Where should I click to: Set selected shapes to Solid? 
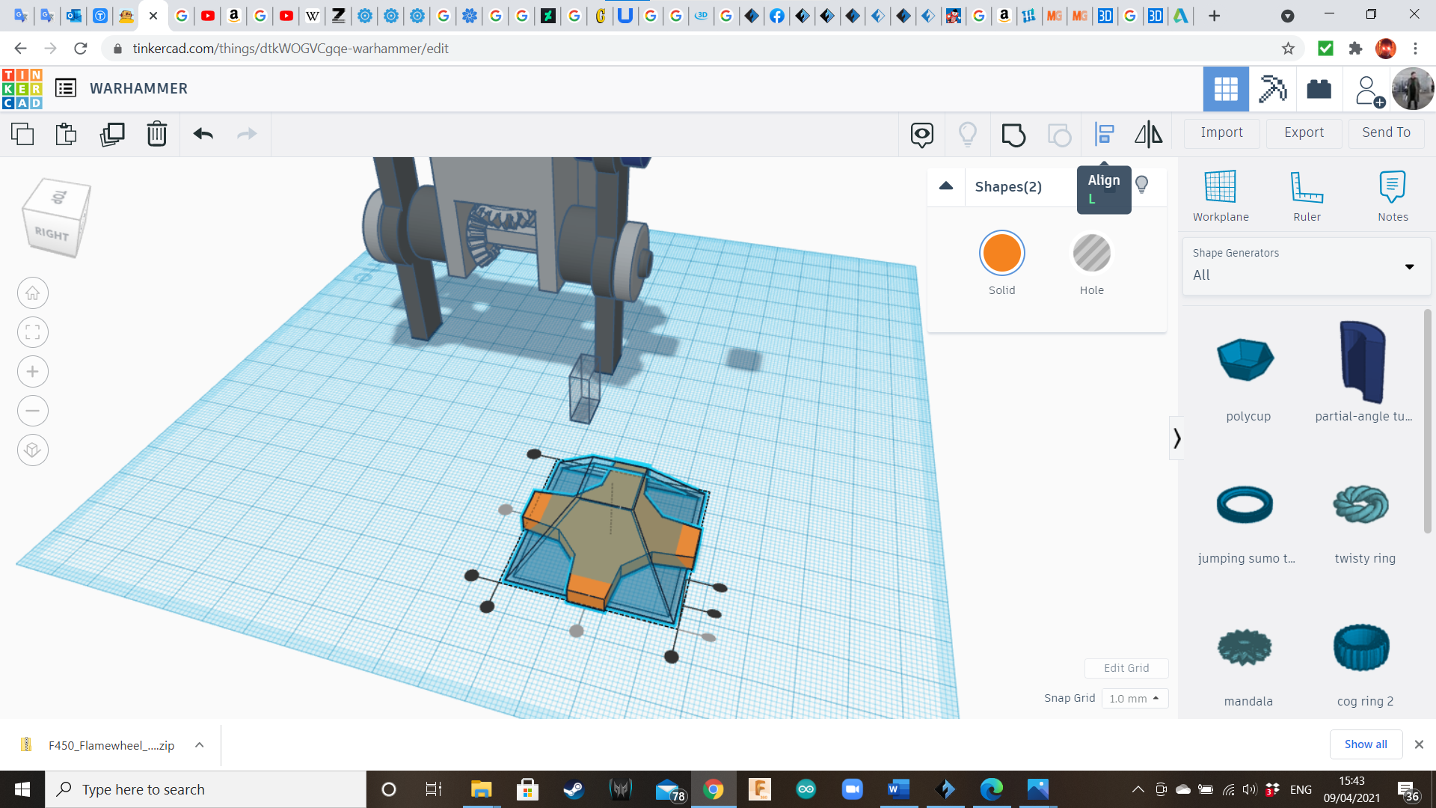click(1002, 254)
